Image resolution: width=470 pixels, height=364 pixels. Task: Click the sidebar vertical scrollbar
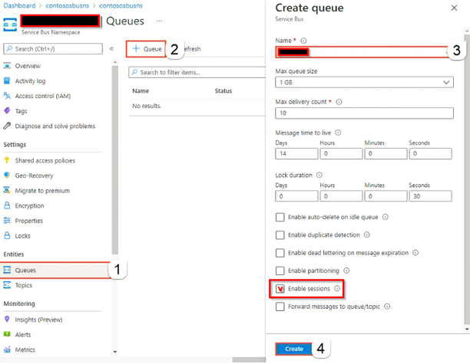[114, 159]
